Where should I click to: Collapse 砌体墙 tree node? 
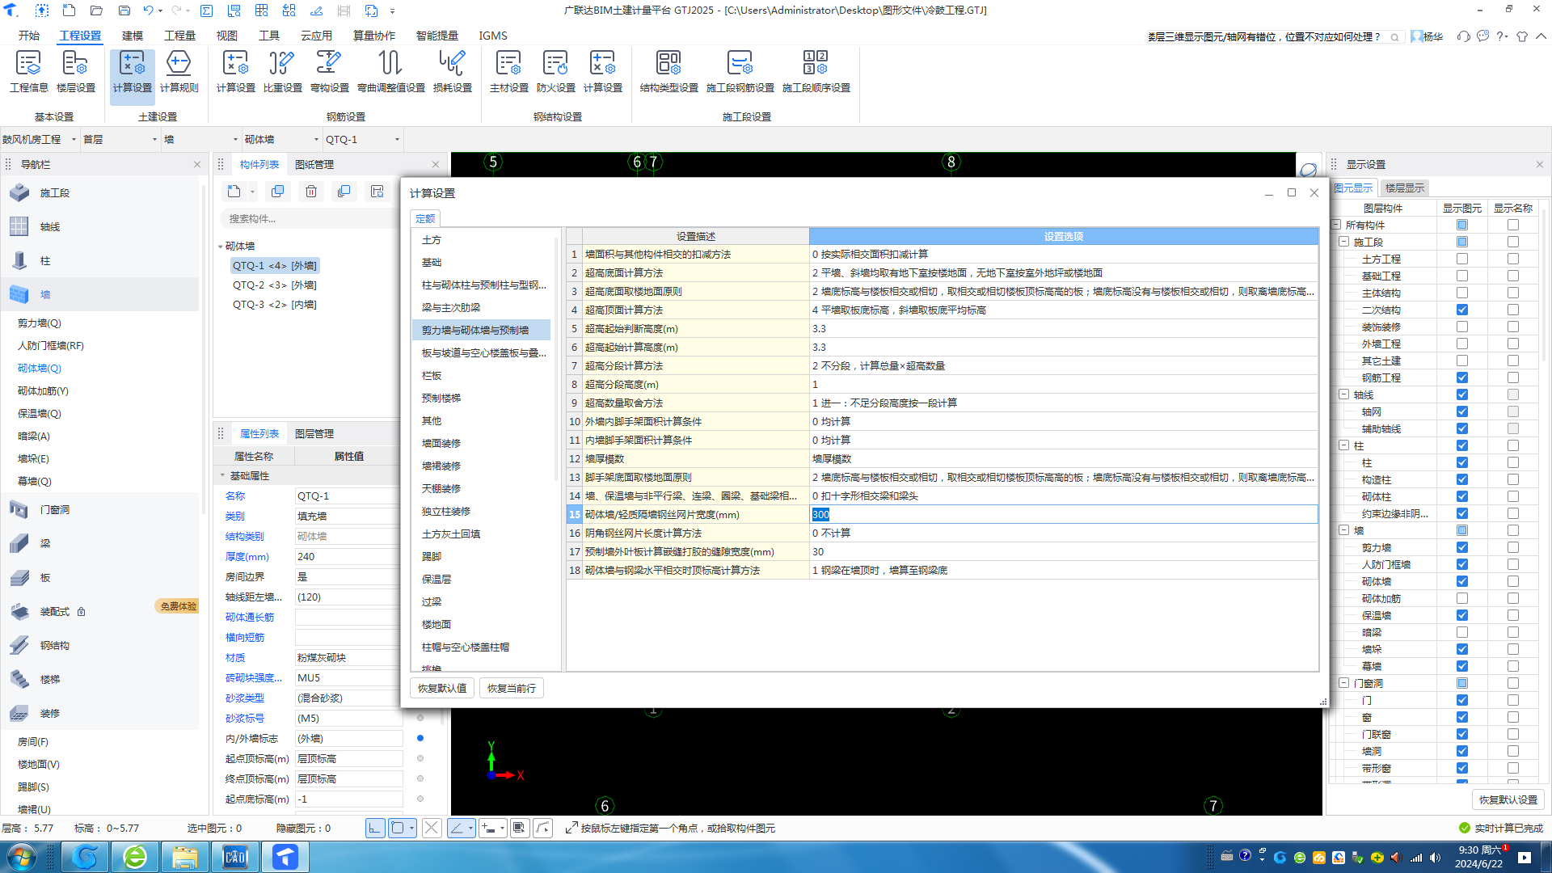click(221, 247)
